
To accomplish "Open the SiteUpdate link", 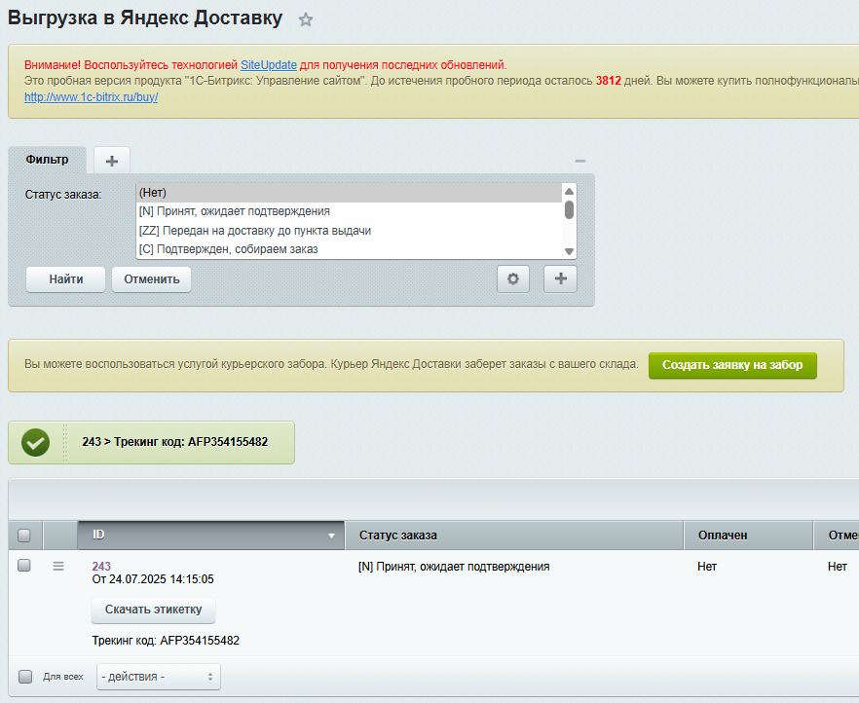I will point(269,65).
